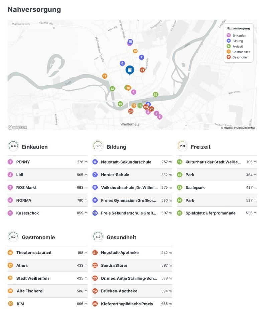263x320 pixels.
Task: Click green marker 15 on the map
Action: tap(155, 95)
